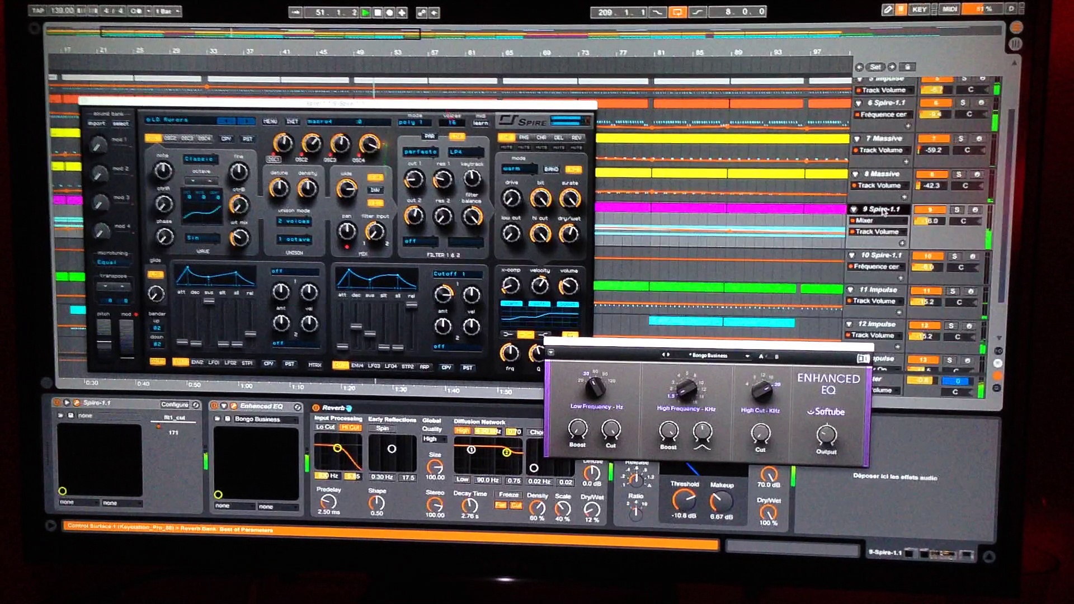Click the transport Stop button
Screen dimensions: 1074x604
tap(378, 12)
